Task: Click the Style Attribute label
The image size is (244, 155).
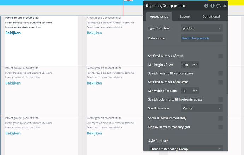Action: pos(158,141)
